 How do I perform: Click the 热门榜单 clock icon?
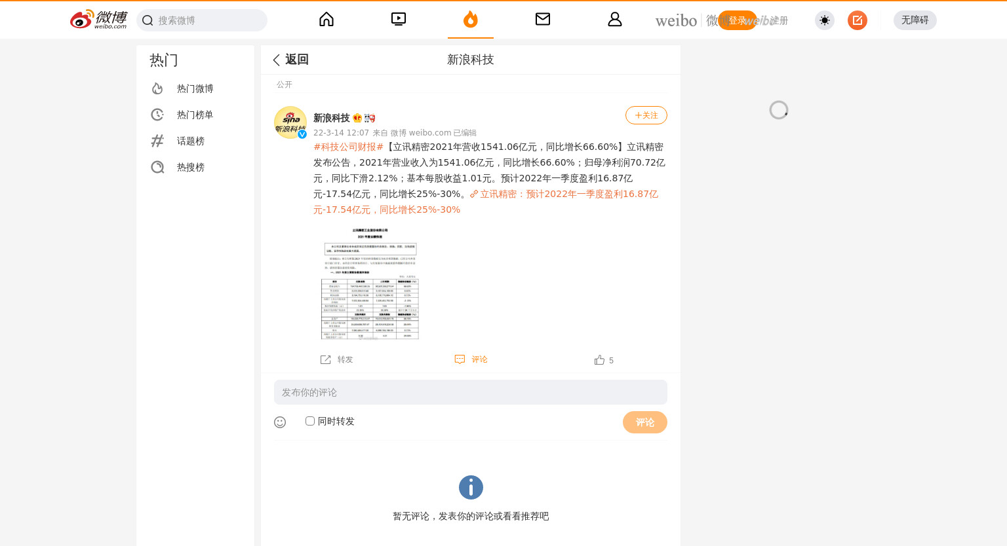[x=157, y=115]
